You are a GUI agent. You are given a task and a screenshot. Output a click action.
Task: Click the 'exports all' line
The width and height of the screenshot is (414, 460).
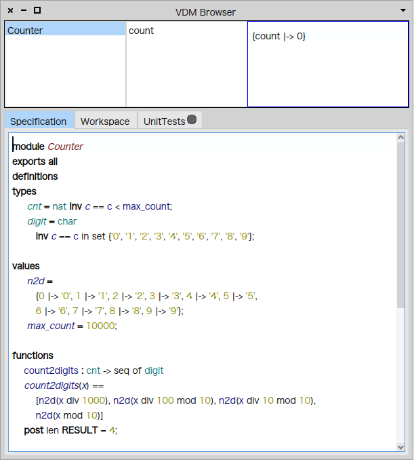pyautogui.click(x=35, y=161)
